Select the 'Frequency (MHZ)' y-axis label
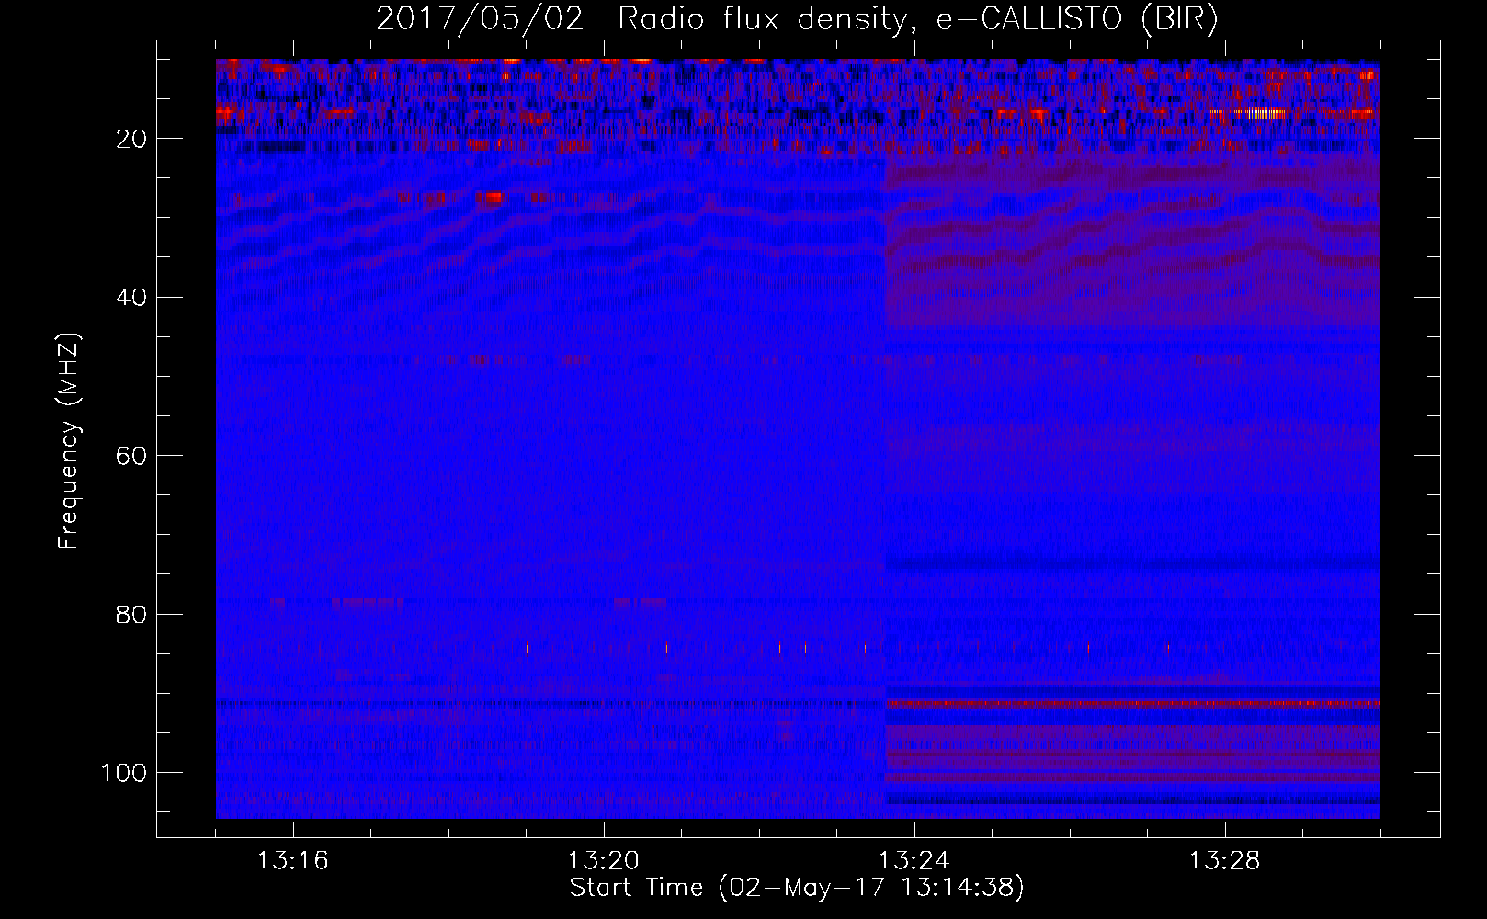Screen dimensions: 1487x919 tap(69, 441)
